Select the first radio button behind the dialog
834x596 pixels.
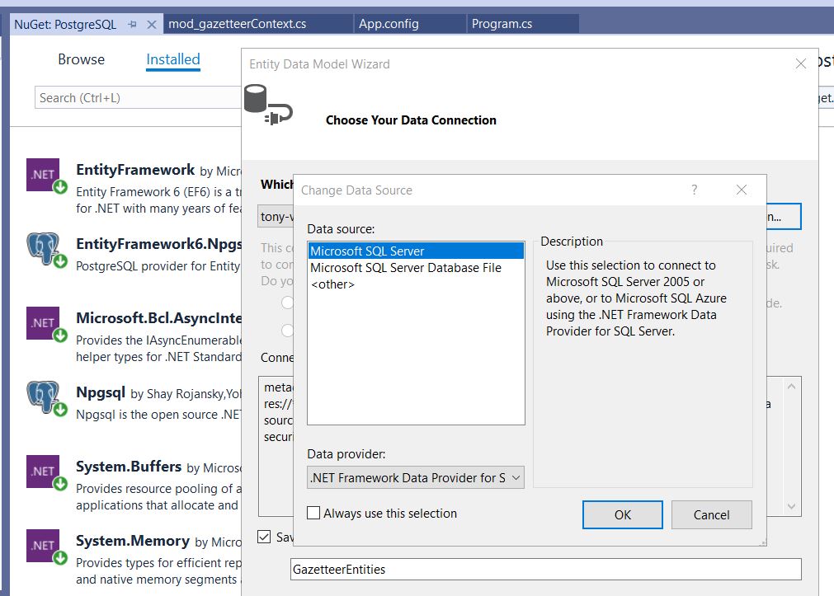(x=287, y=303)
